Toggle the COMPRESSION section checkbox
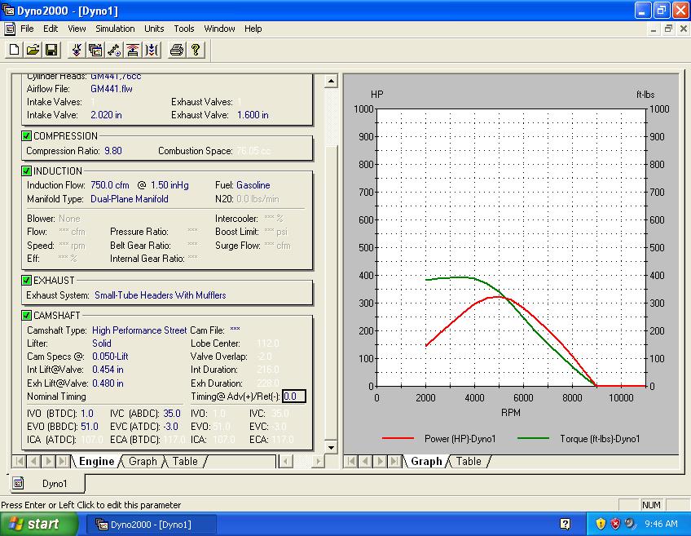 click(25, 135)
